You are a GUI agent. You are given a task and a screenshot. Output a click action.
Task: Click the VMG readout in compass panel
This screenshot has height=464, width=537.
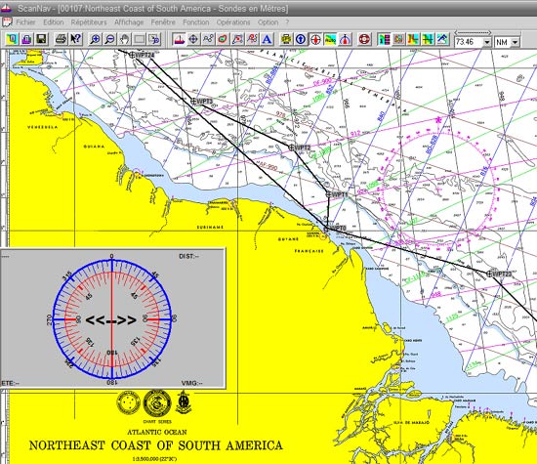pyautogui.click(x=191, y=383)
